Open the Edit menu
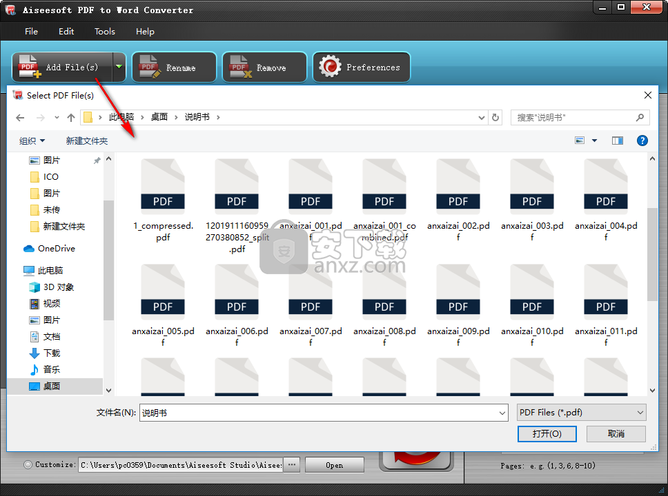 [66, 32]
